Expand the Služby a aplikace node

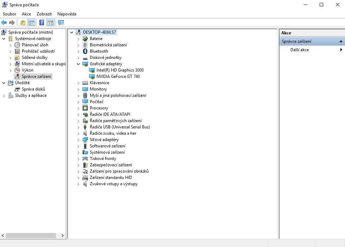[x=4, y=95]
